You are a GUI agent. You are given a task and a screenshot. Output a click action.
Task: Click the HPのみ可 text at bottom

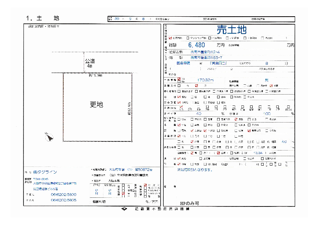[189, 203]
